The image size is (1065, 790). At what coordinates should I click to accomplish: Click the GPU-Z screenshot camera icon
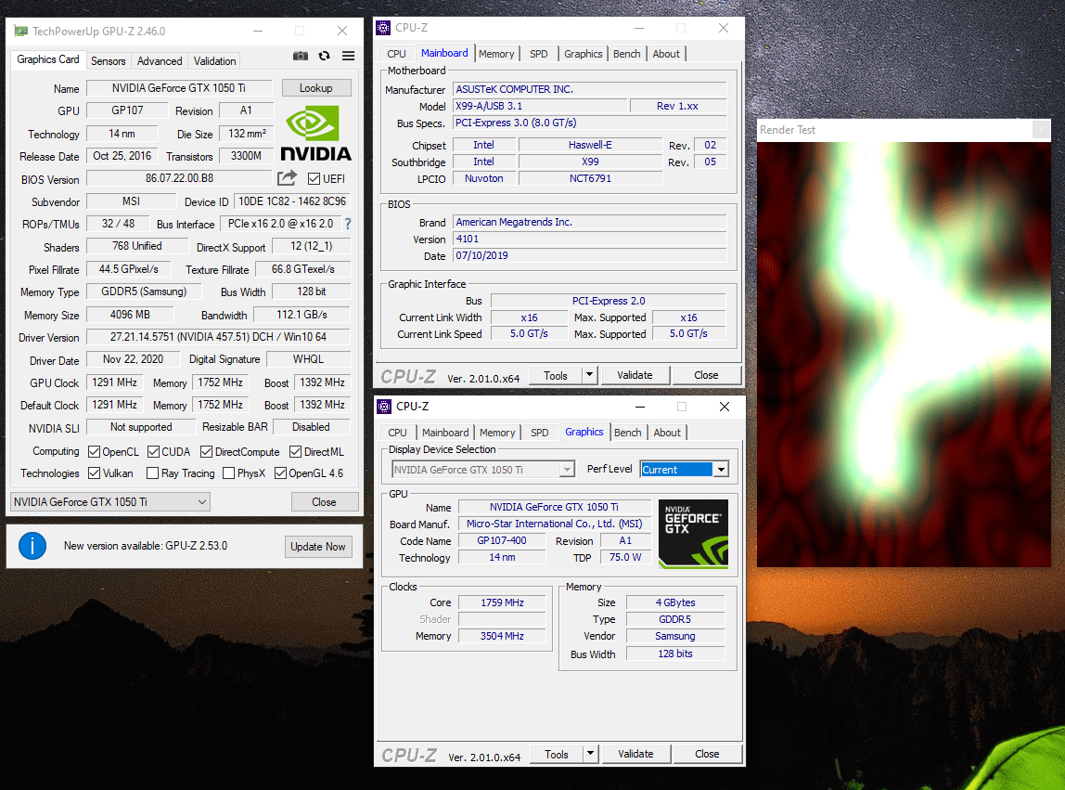pos(301,56)
